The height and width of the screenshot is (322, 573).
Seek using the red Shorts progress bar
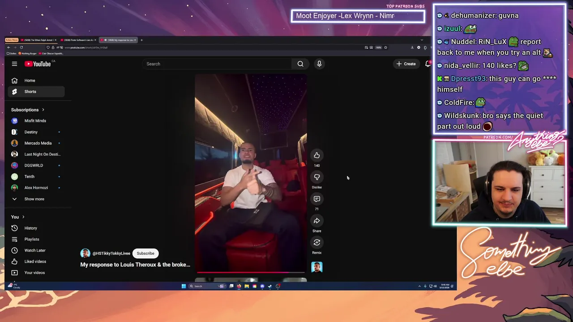click(x=251, y=272)
